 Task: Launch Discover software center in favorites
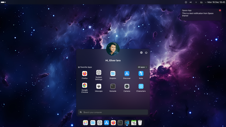click(x=127, y=75)
